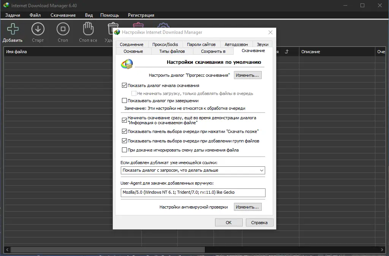Click the Справка button

point(259,223)
